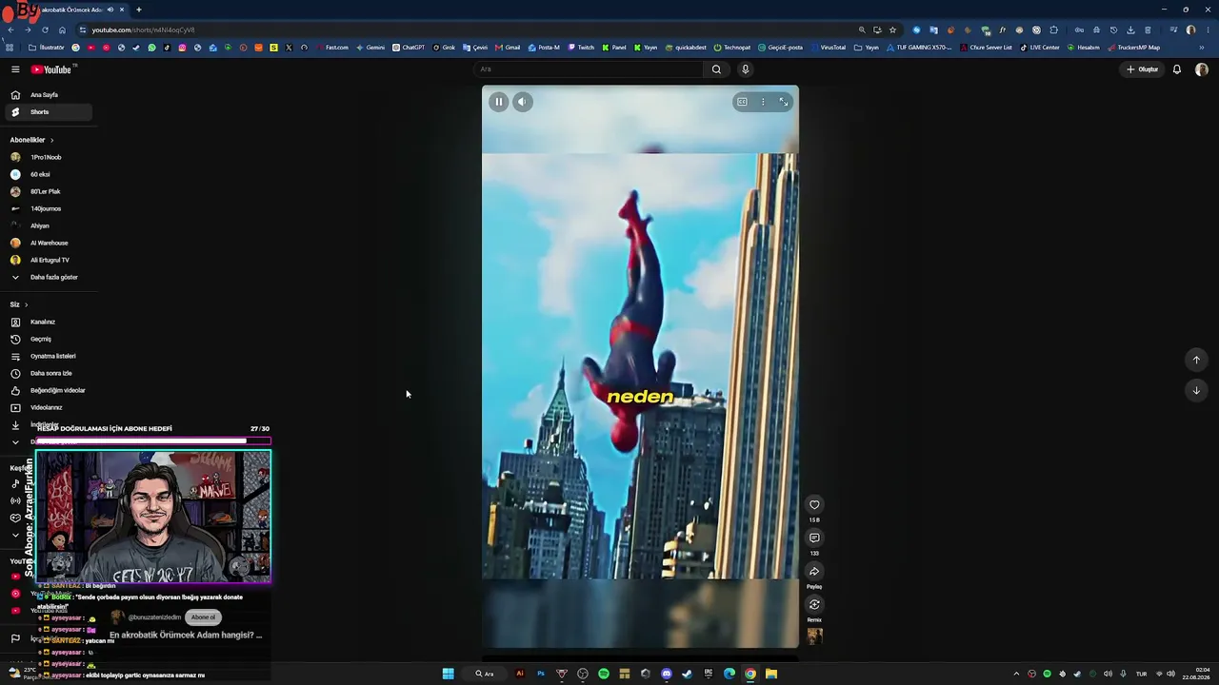This screenshot has width=1219, height=685.
Task: Open the Windows Start menu
Action: pyautogui.click(x=448, y=674)
